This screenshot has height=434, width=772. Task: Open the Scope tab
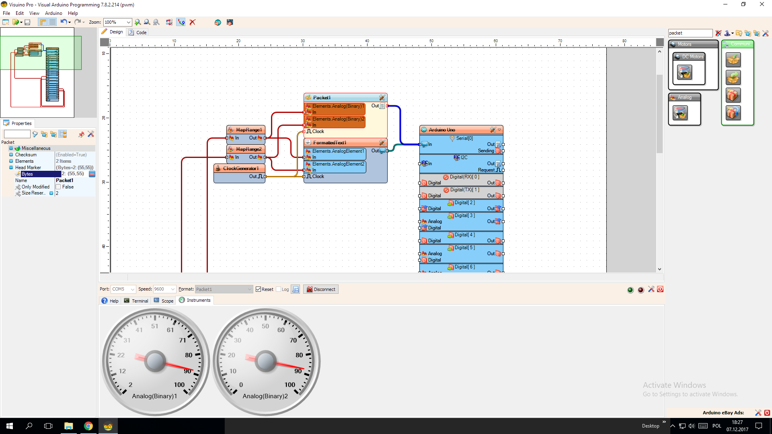(x=163, y=301)
